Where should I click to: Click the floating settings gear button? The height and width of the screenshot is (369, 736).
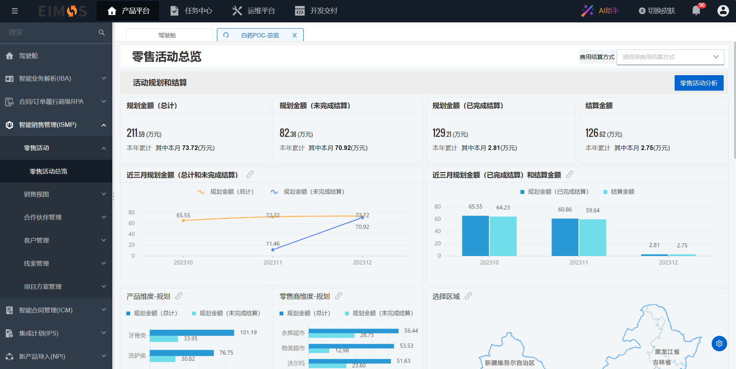tap(719, 344)
